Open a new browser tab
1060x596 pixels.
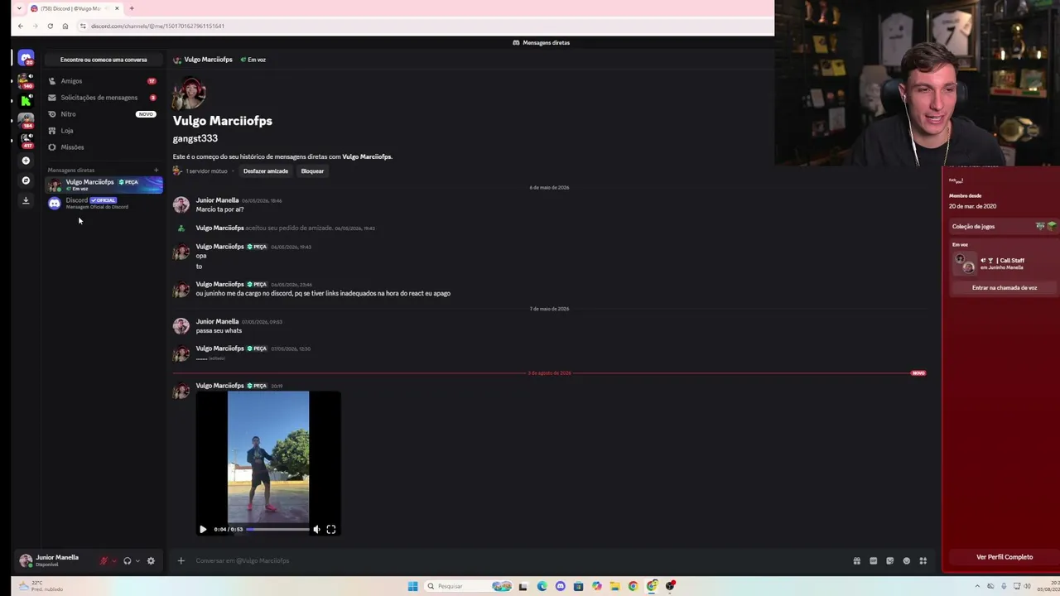point(132,8)
